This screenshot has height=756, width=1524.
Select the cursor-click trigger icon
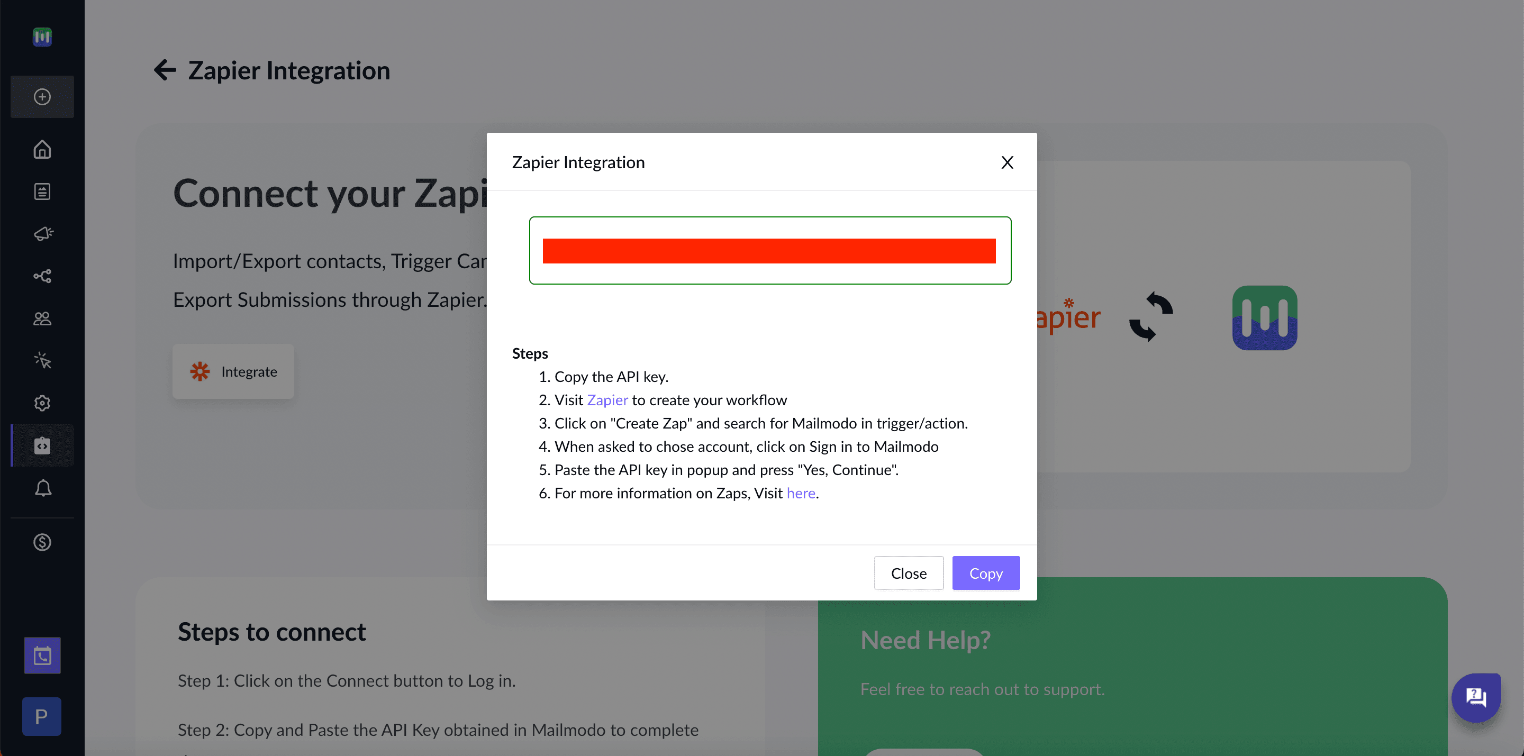[x=42, y=360]
